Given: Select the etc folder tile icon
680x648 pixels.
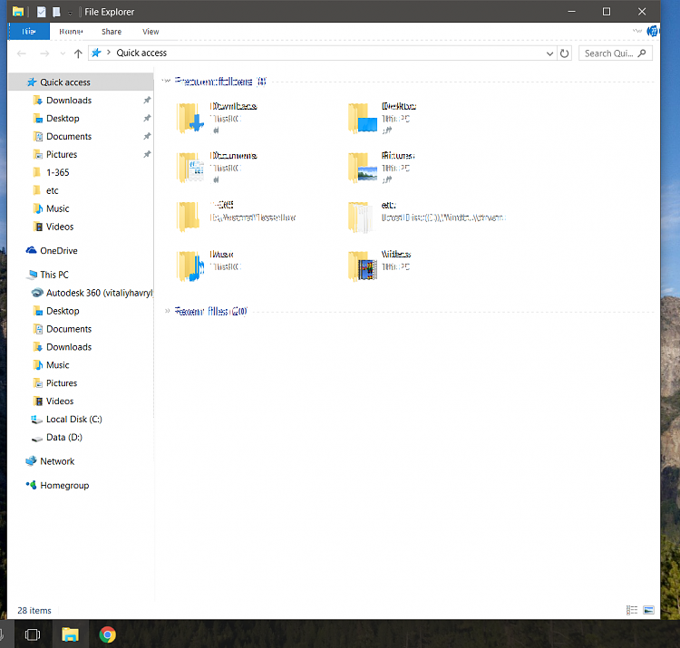Looking at the screenshot, I should [361, 217].
